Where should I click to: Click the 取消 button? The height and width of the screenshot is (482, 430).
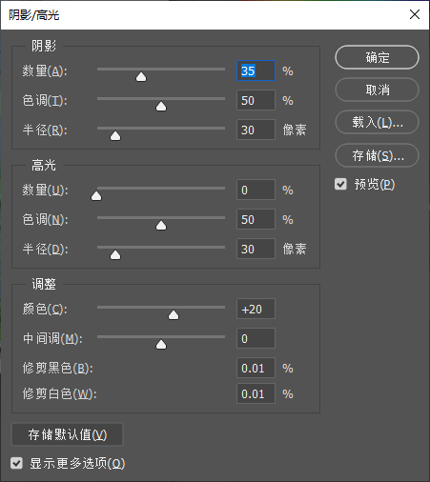pyautogui.click(x=377, y=90)
